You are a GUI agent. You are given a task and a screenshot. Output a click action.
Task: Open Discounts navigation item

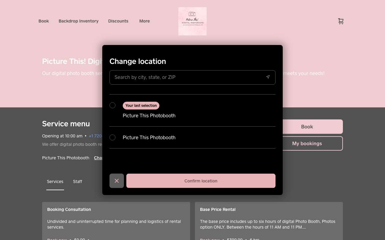(x=118, y=21)
